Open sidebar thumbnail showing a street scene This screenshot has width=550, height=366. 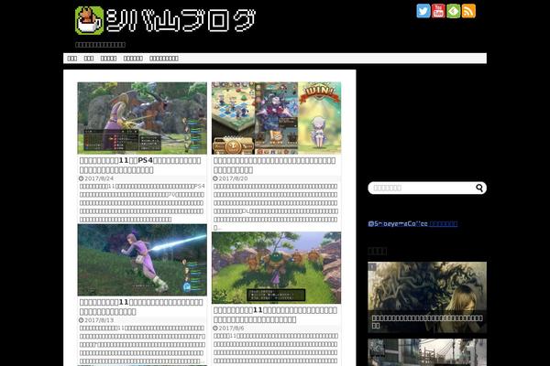[427, 352]
